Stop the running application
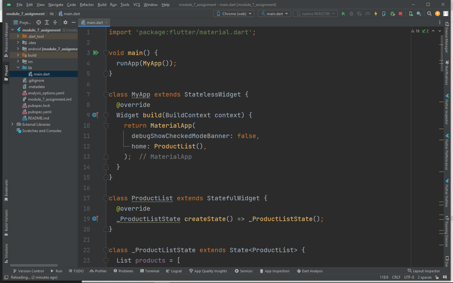 (x=400, y=14)
